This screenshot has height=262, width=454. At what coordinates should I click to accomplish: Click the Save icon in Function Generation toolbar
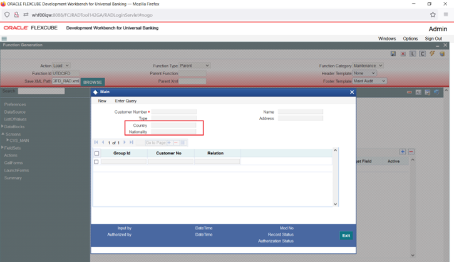point(393,54)
